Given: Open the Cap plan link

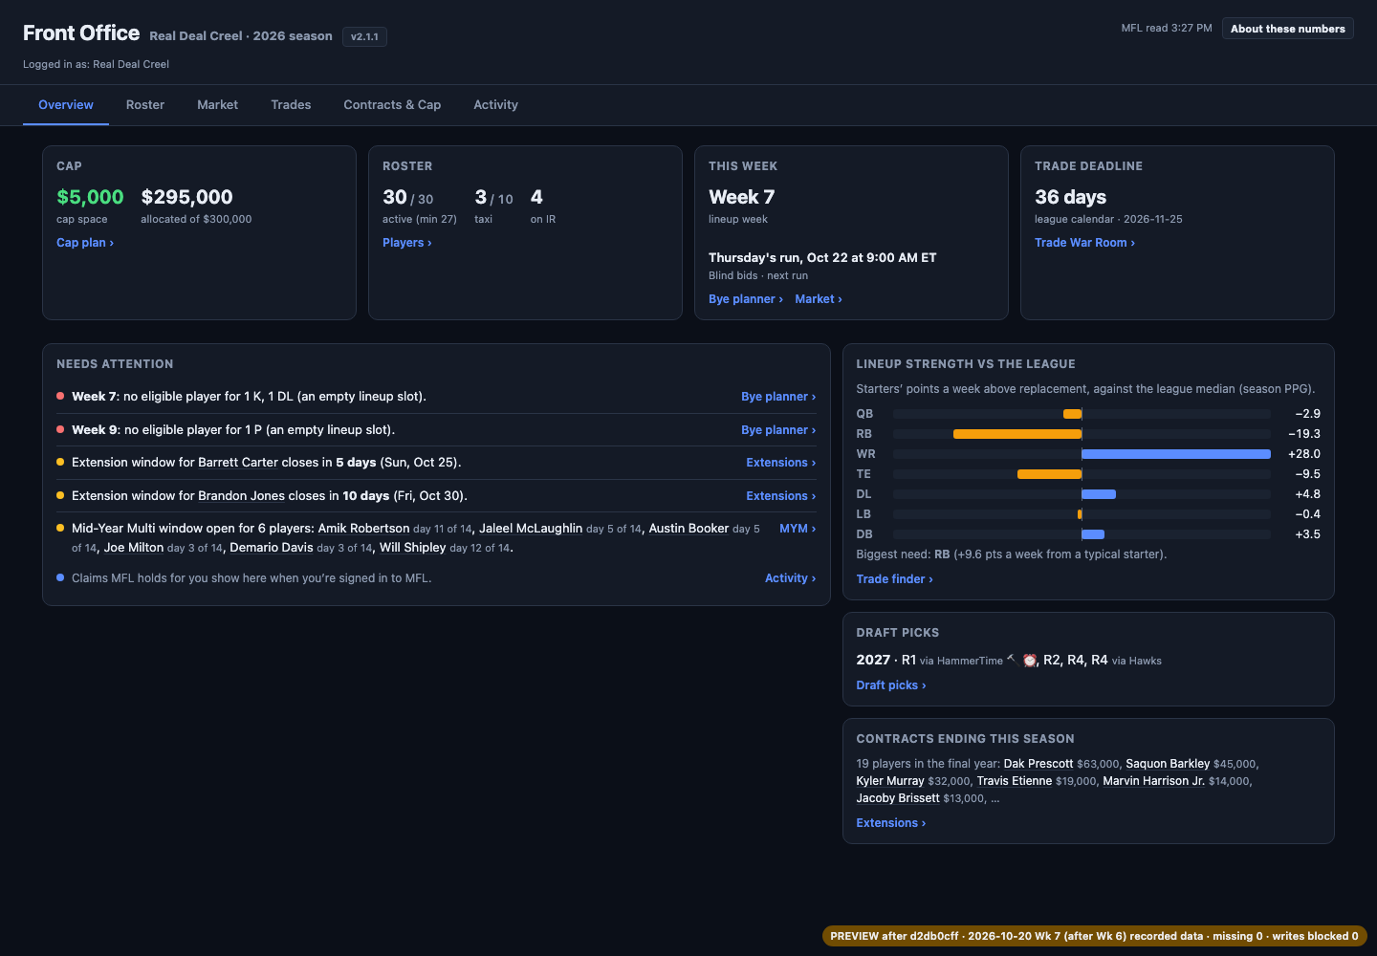Looking at the screenshot, I should [x=85, y=243].
